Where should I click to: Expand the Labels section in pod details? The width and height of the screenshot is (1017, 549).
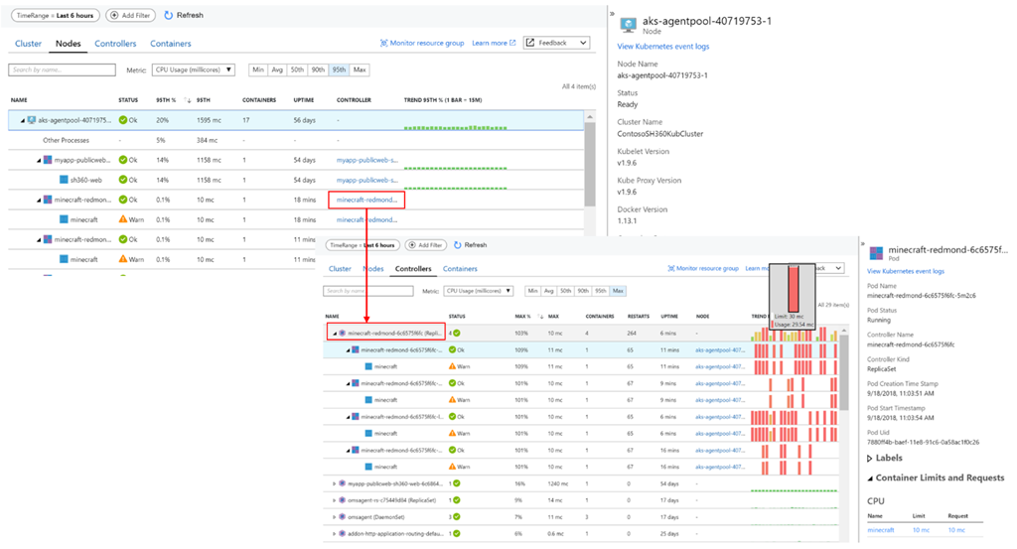point(871,458)
